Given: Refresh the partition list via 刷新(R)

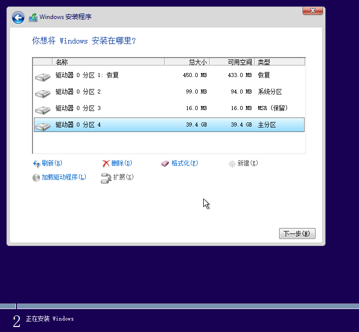Looking at the screenshot, I should pos(52,163).
